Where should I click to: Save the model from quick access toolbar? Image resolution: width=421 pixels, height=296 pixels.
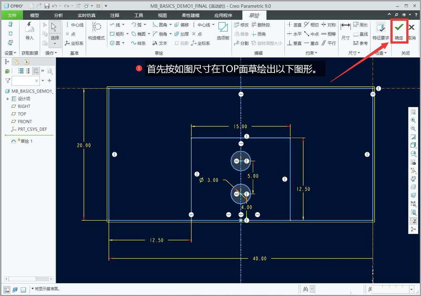pyautogui.click(x=47, y=5)
